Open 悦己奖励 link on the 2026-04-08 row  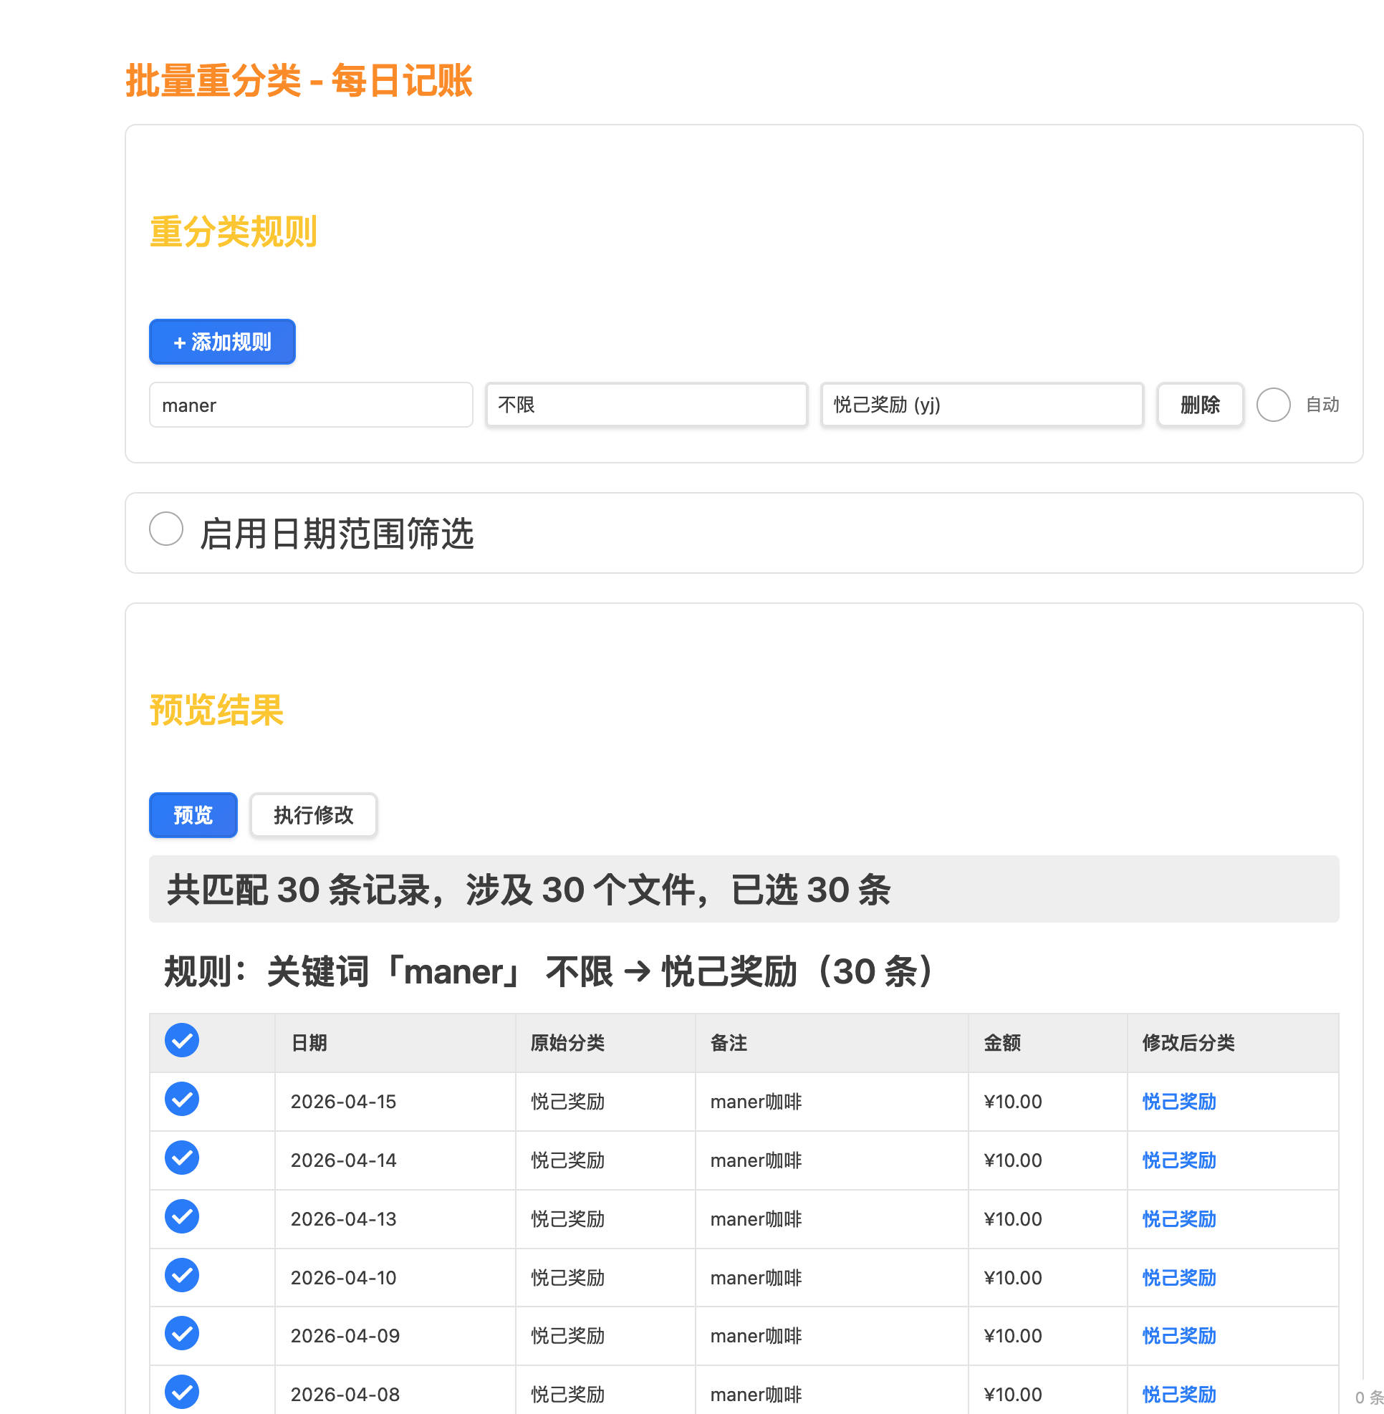coord(1178,1395)
